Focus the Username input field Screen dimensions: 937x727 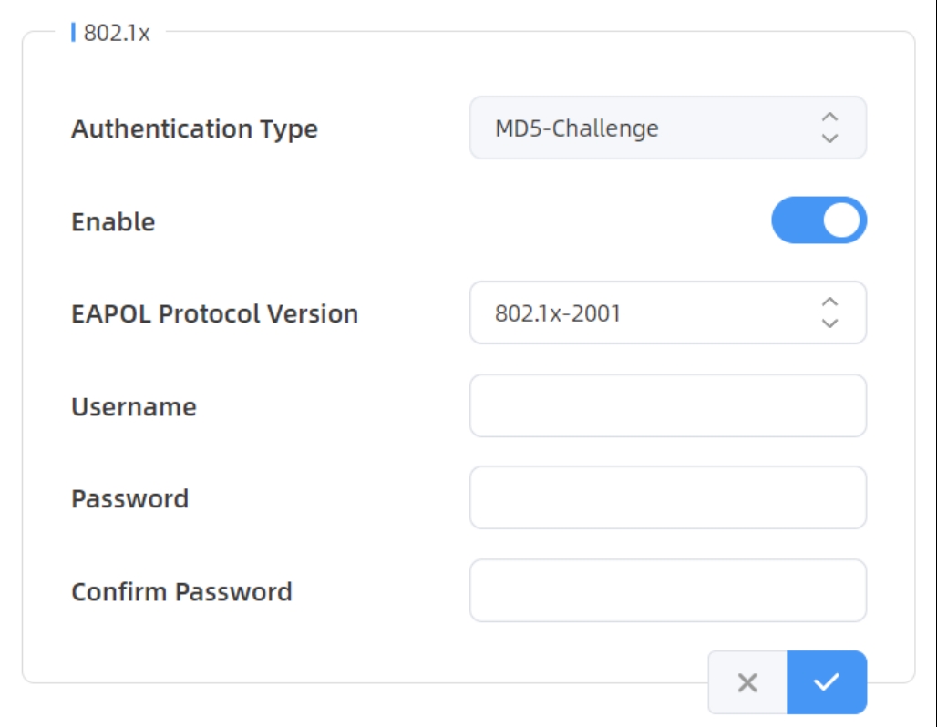pos(667,405)
